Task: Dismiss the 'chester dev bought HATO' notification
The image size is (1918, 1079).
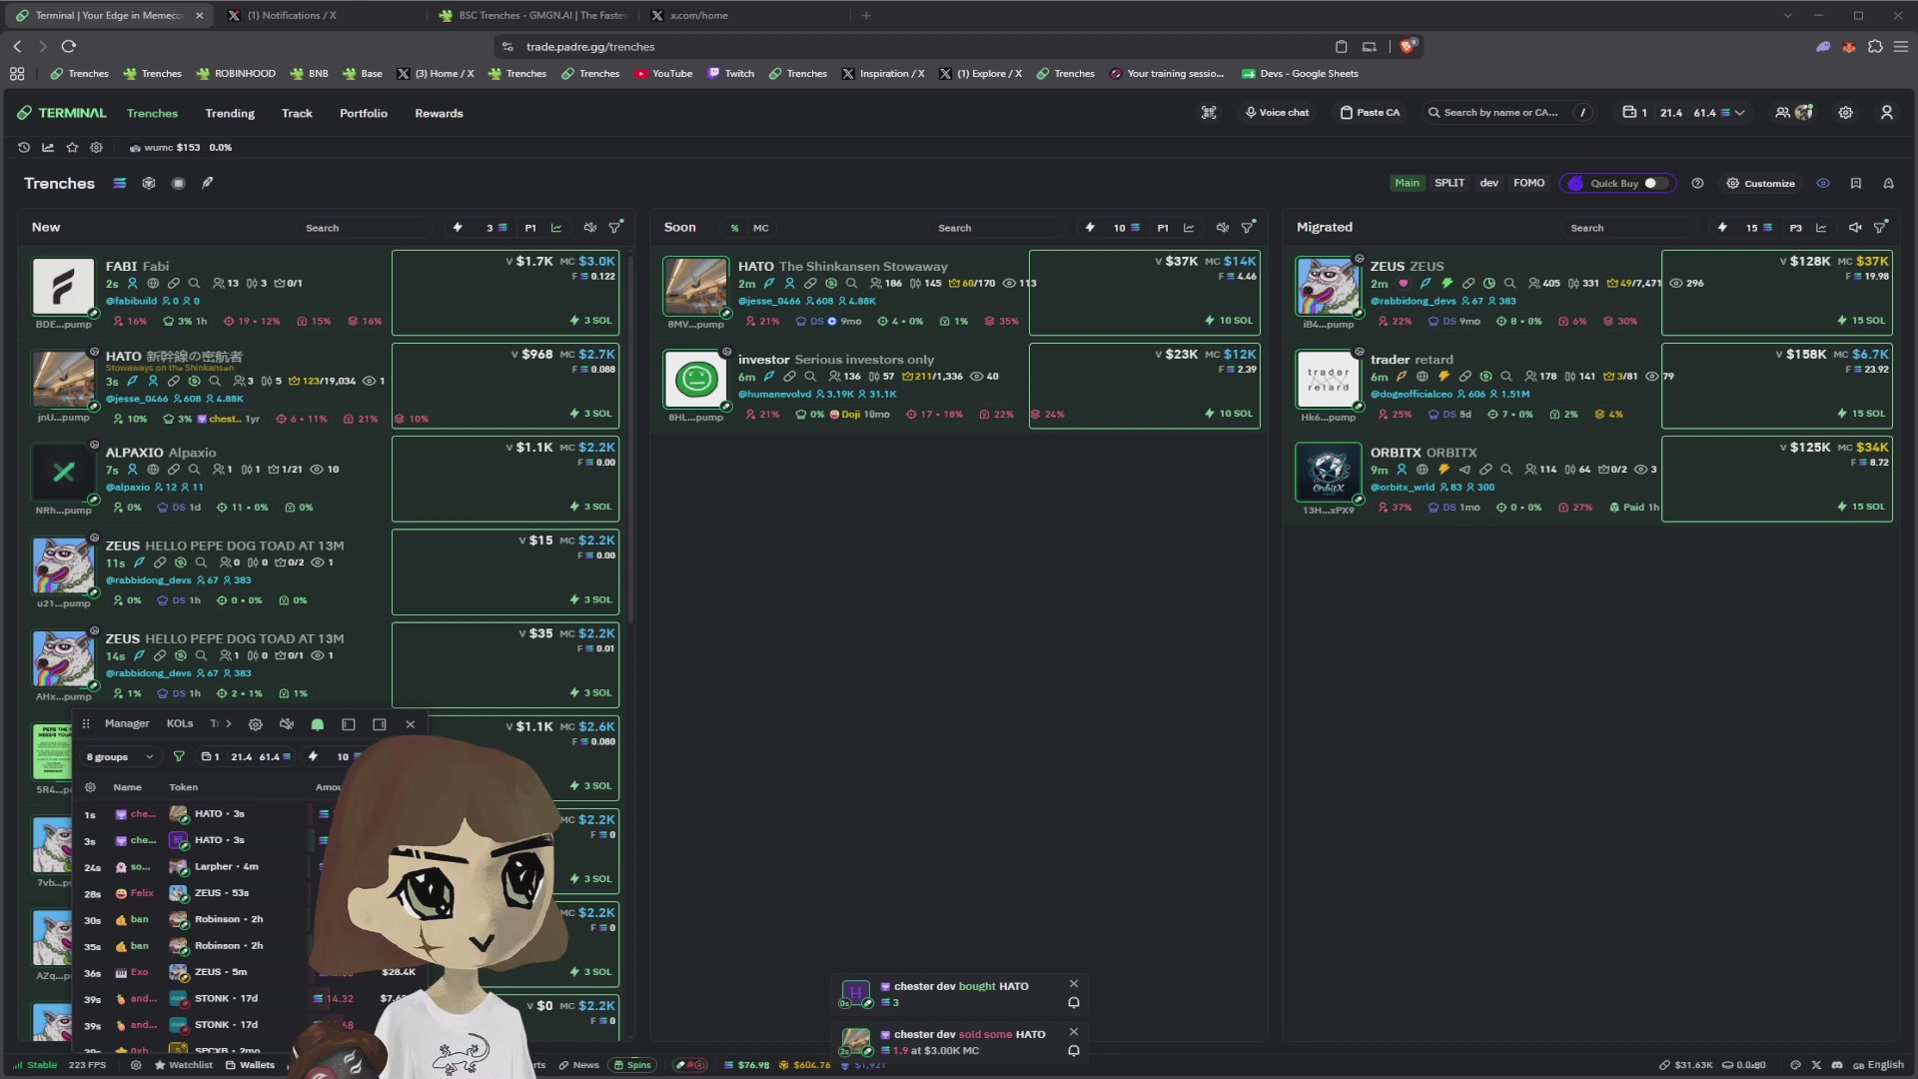Action: pyautogui.click(x=1074, y=984)
